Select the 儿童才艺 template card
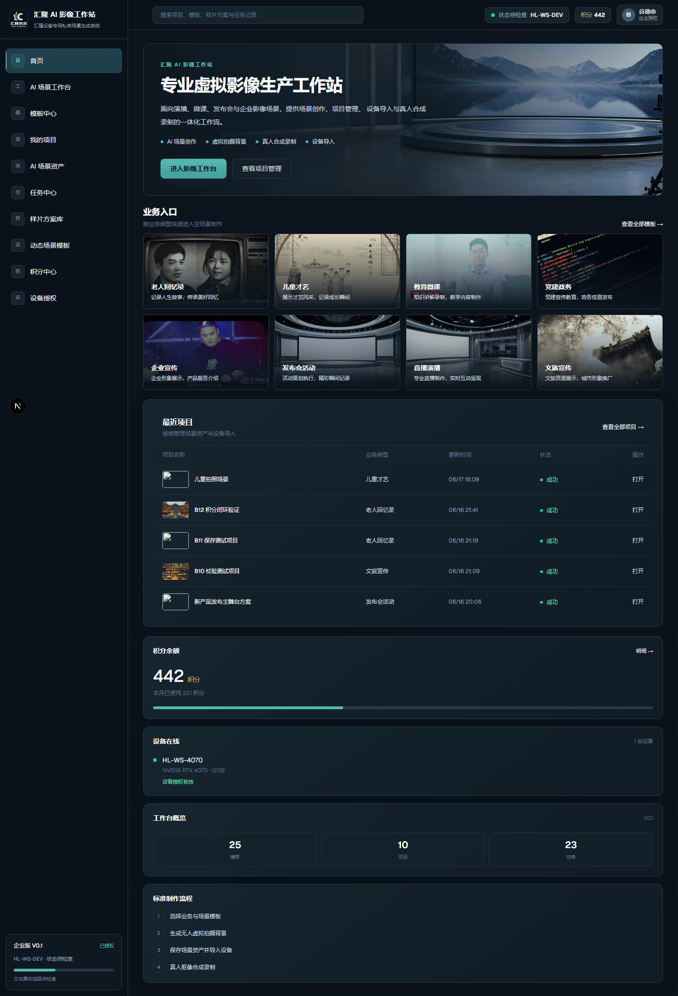678x996 pixels. (337, 271)
